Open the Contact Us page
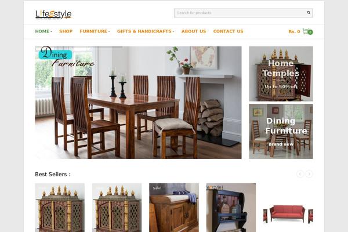 click(229, 31)
